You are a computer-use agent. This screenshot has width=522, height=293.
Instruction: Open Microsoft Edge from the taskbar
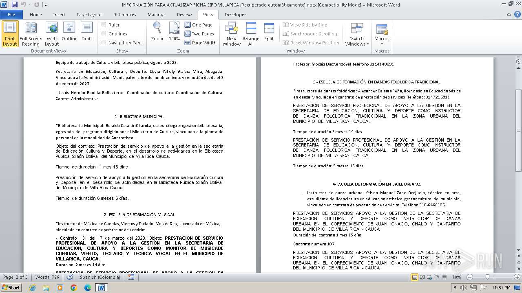pyautogui.click(x=88, y=288)
